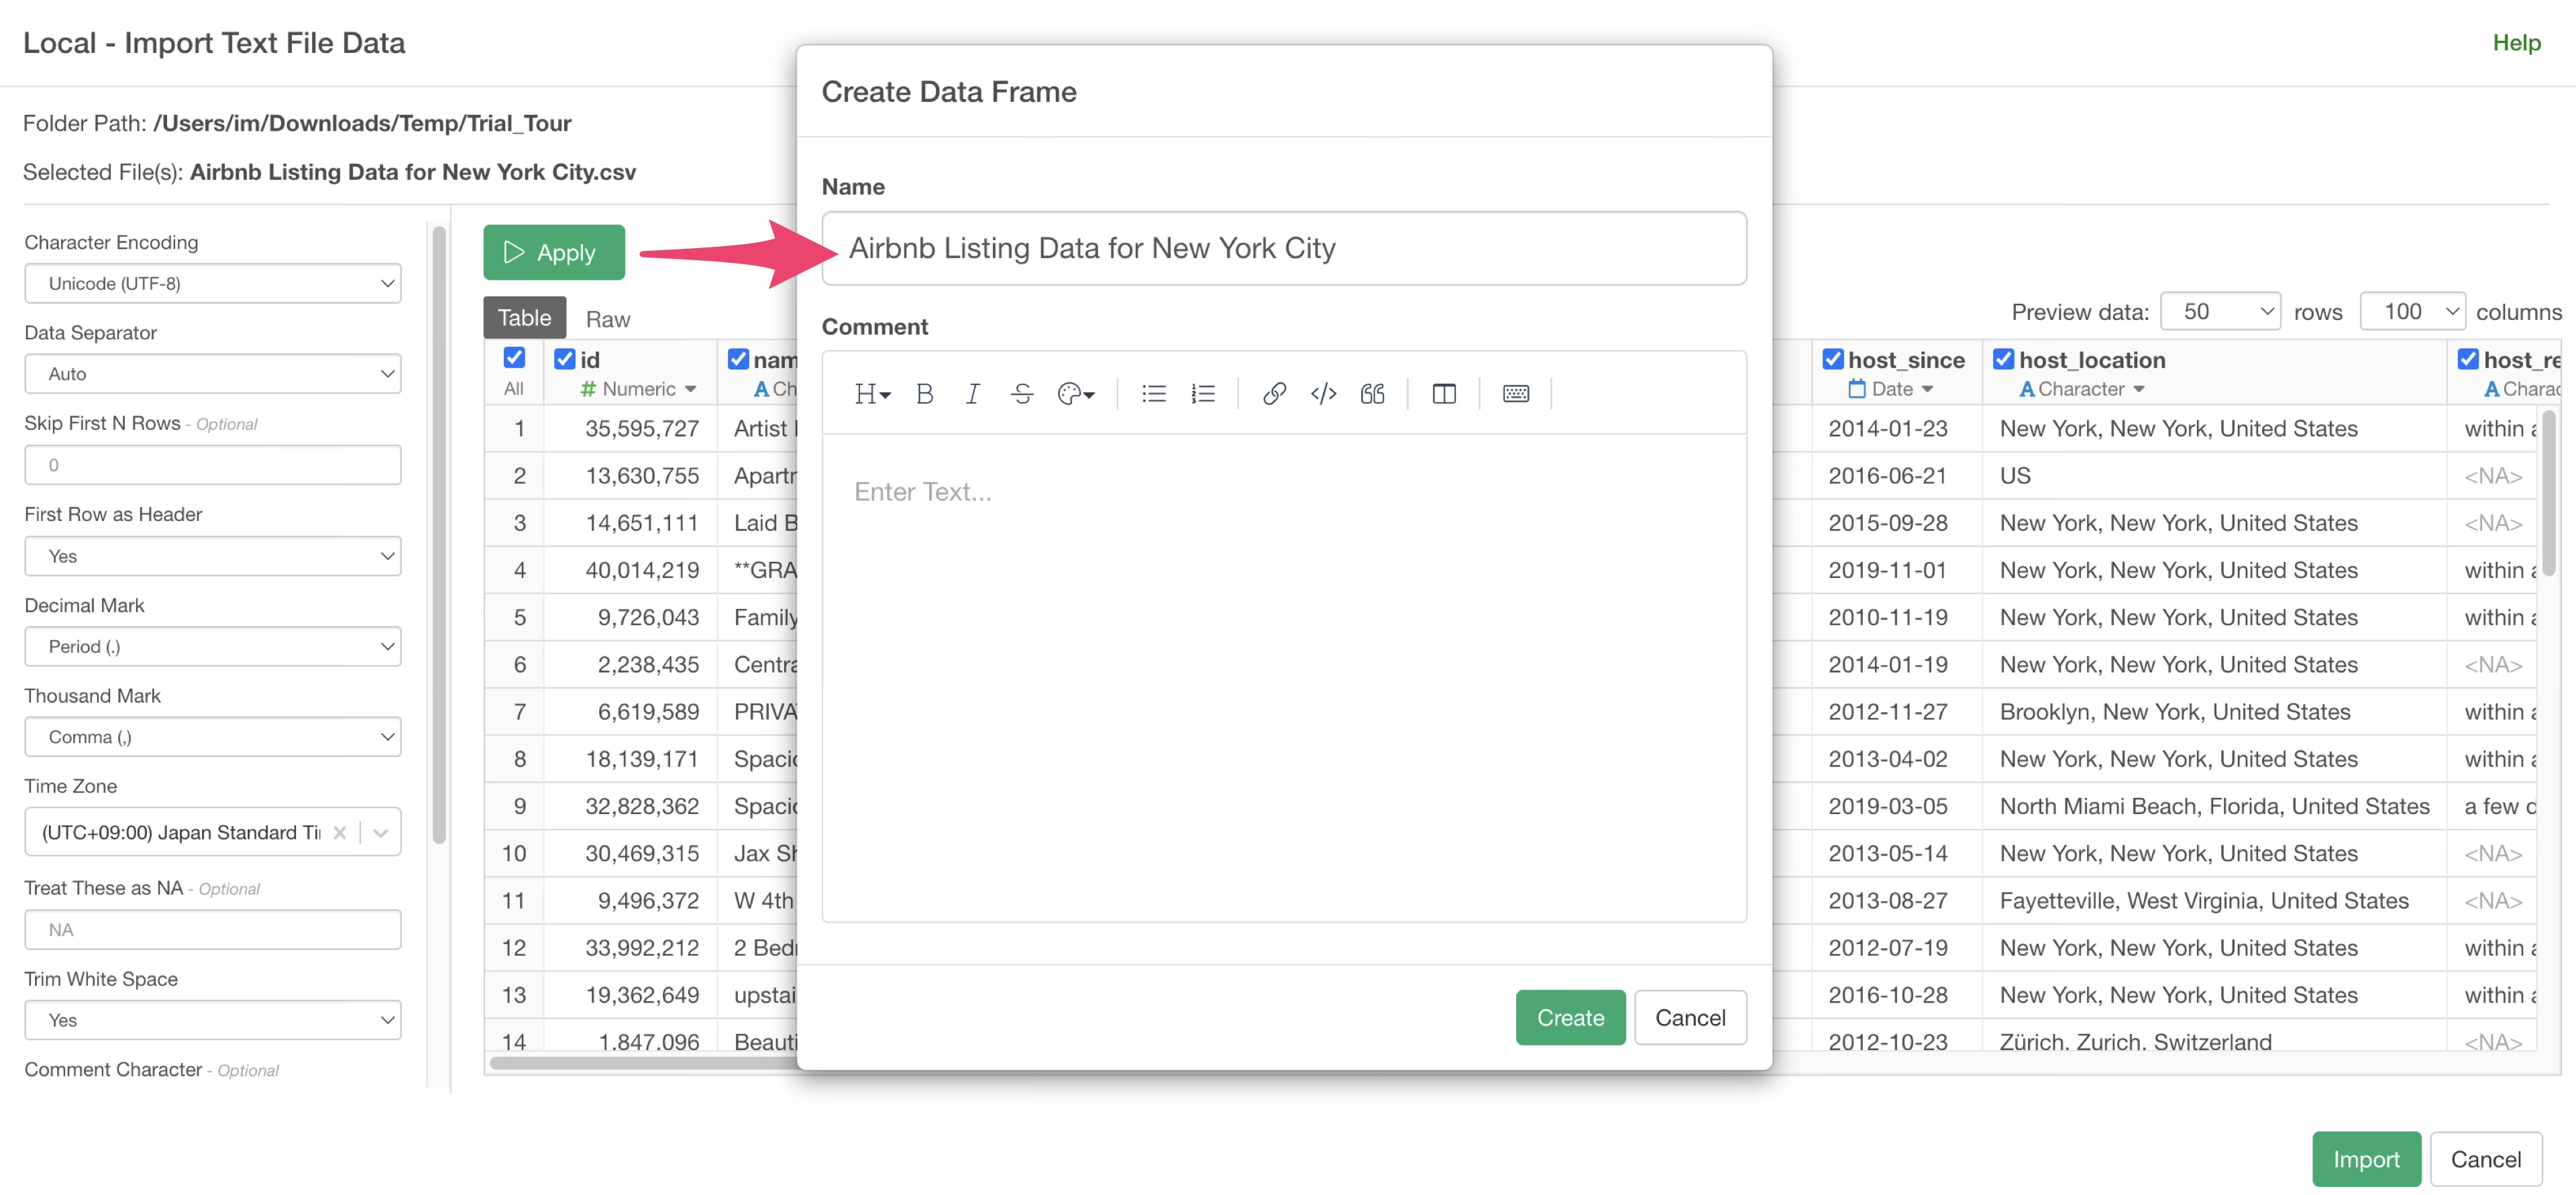This screenshot has height=1195, width=2576.
Task: Click the settings panel vertical scrollbar
Action: click(x=438, y=535)
